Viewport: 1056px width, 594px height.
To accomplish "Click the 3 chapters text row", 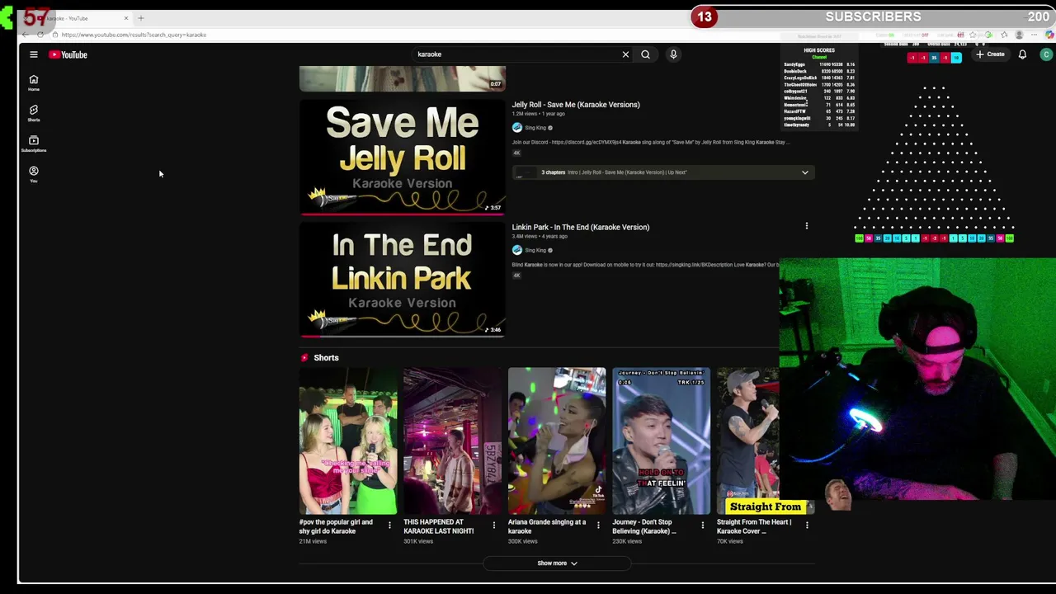I will click(x=662, y=172).
